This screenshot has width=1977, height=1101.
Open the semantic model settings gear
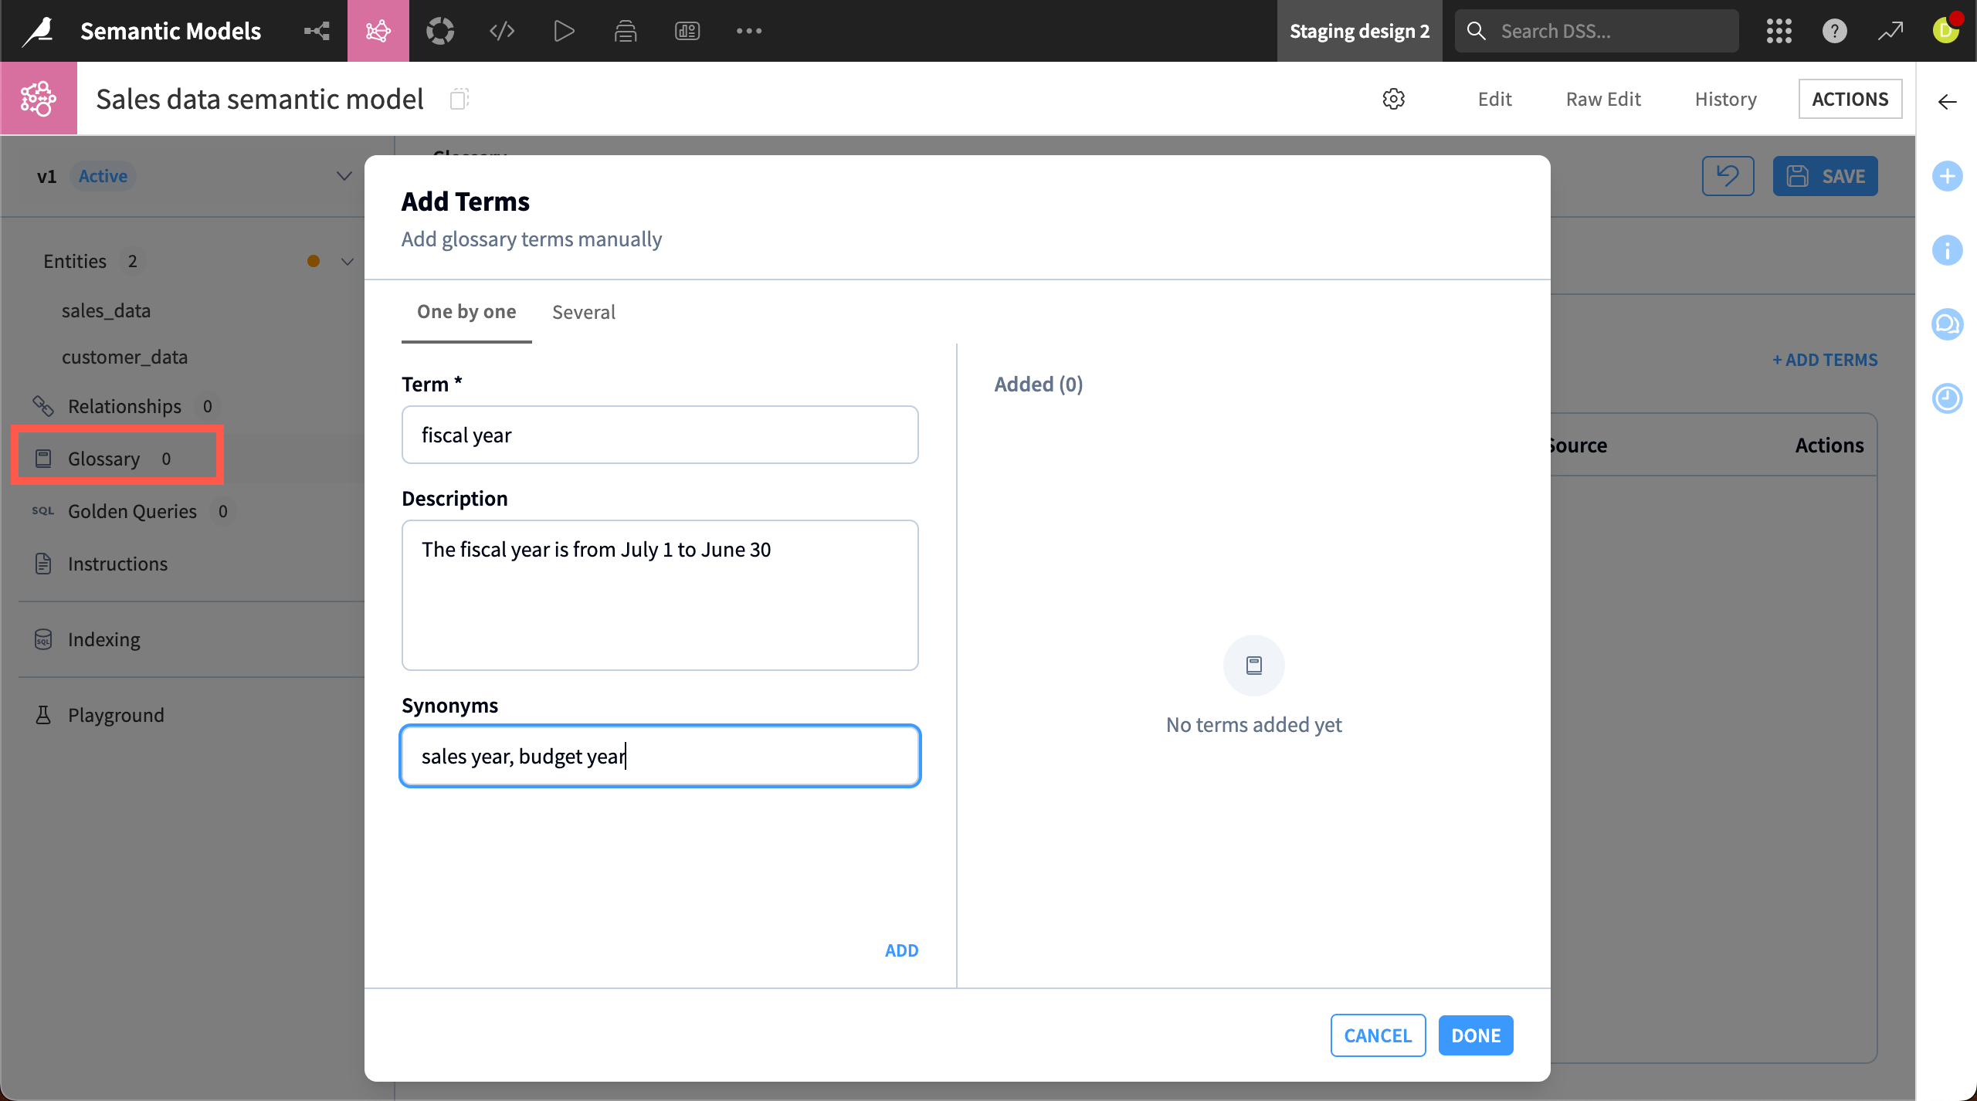1393,99
